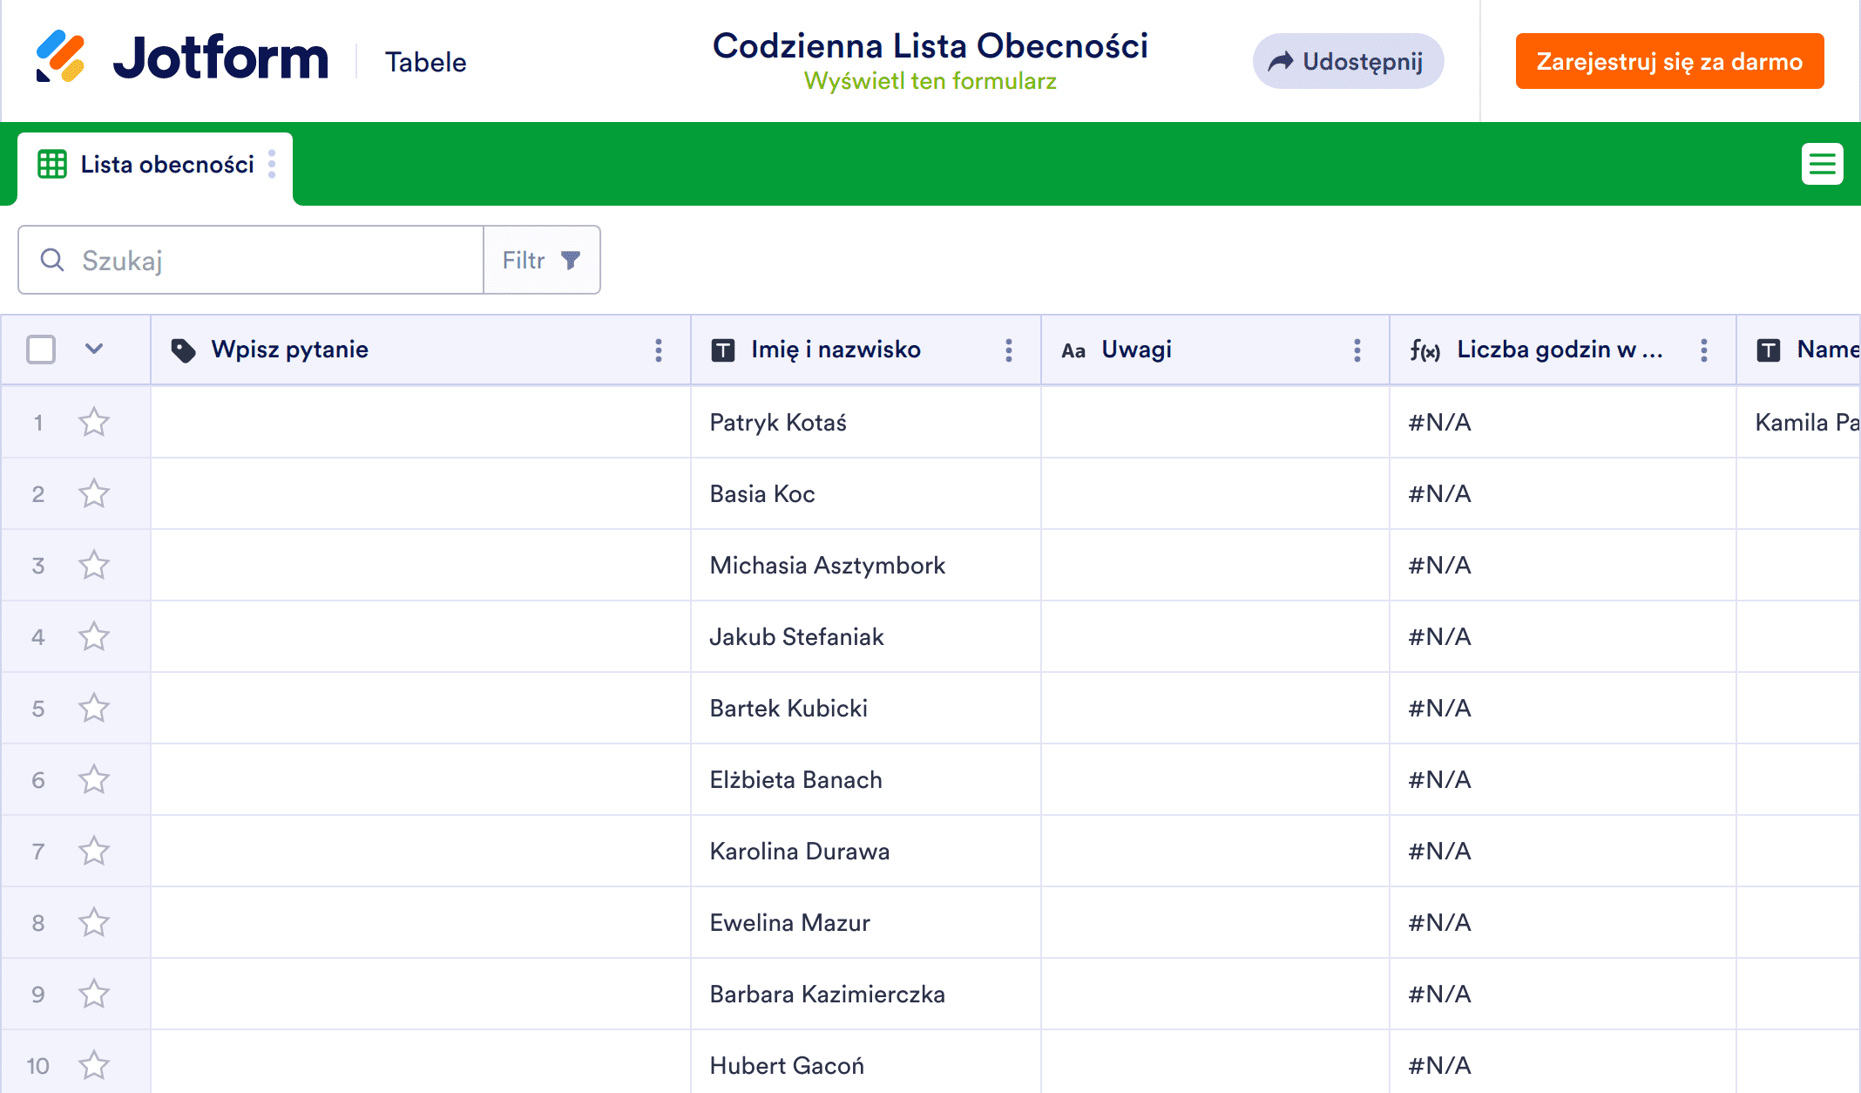Toggle star for Ewelina Mazur row
Image resolution: width=1861 pixels, height=1093 pixels.
coord(94,923)
